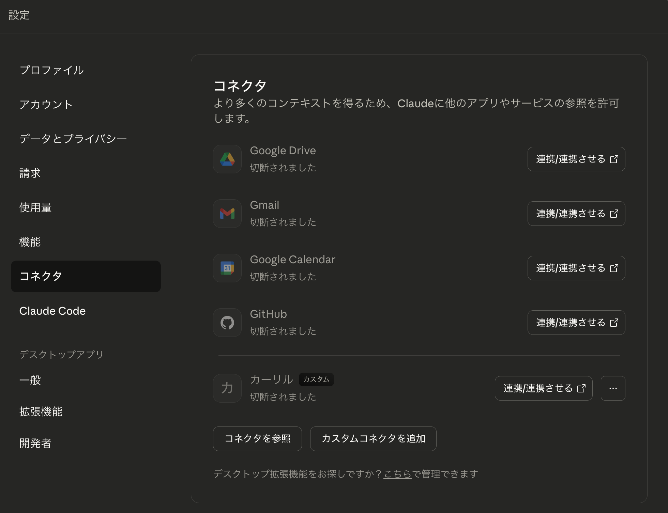Open the 拡張機能 desktop app section
Viewport: 668px width, 513px height.
(41, 412)
